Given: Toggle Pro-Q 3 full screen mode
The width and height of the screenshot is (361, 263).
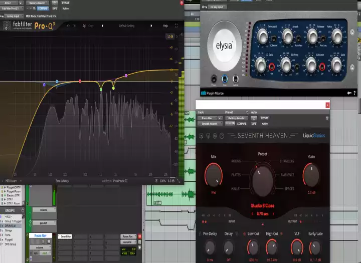Looking at the screenshot, I should (176, 26).
